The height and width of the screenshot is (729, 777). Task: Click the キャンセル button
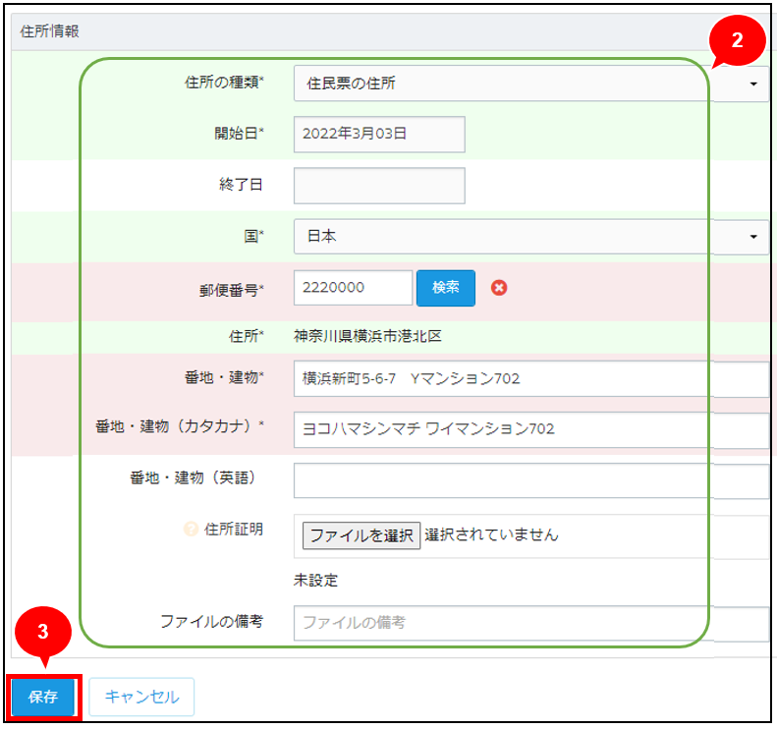point(141,698)
